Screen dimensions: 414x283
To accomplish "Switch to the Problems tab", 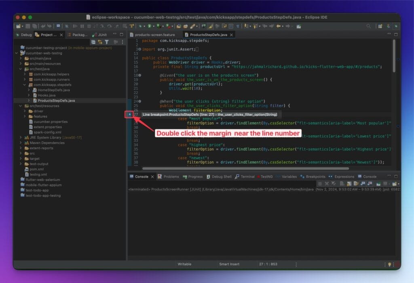I will 169,176.
